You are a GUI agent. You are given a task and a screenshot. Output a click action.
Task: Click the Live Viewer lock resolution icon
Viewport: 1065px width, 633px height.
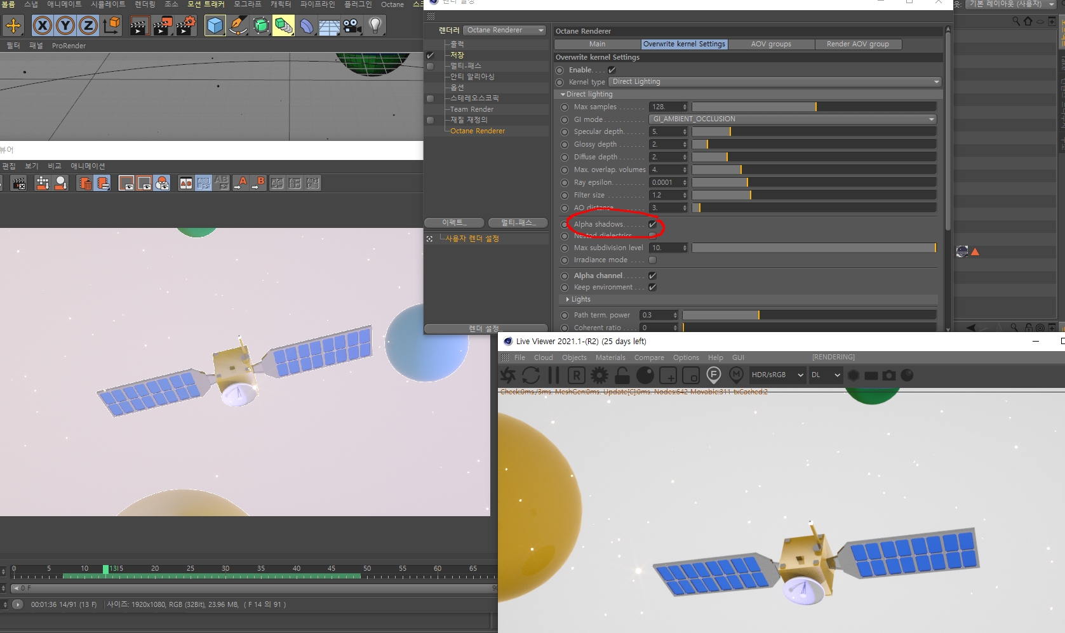pyautogui.click(x=622, y=375)
